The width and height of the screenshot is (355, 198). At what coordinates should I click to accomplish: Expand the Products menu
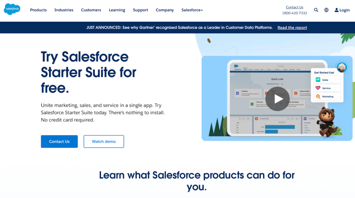38,10
